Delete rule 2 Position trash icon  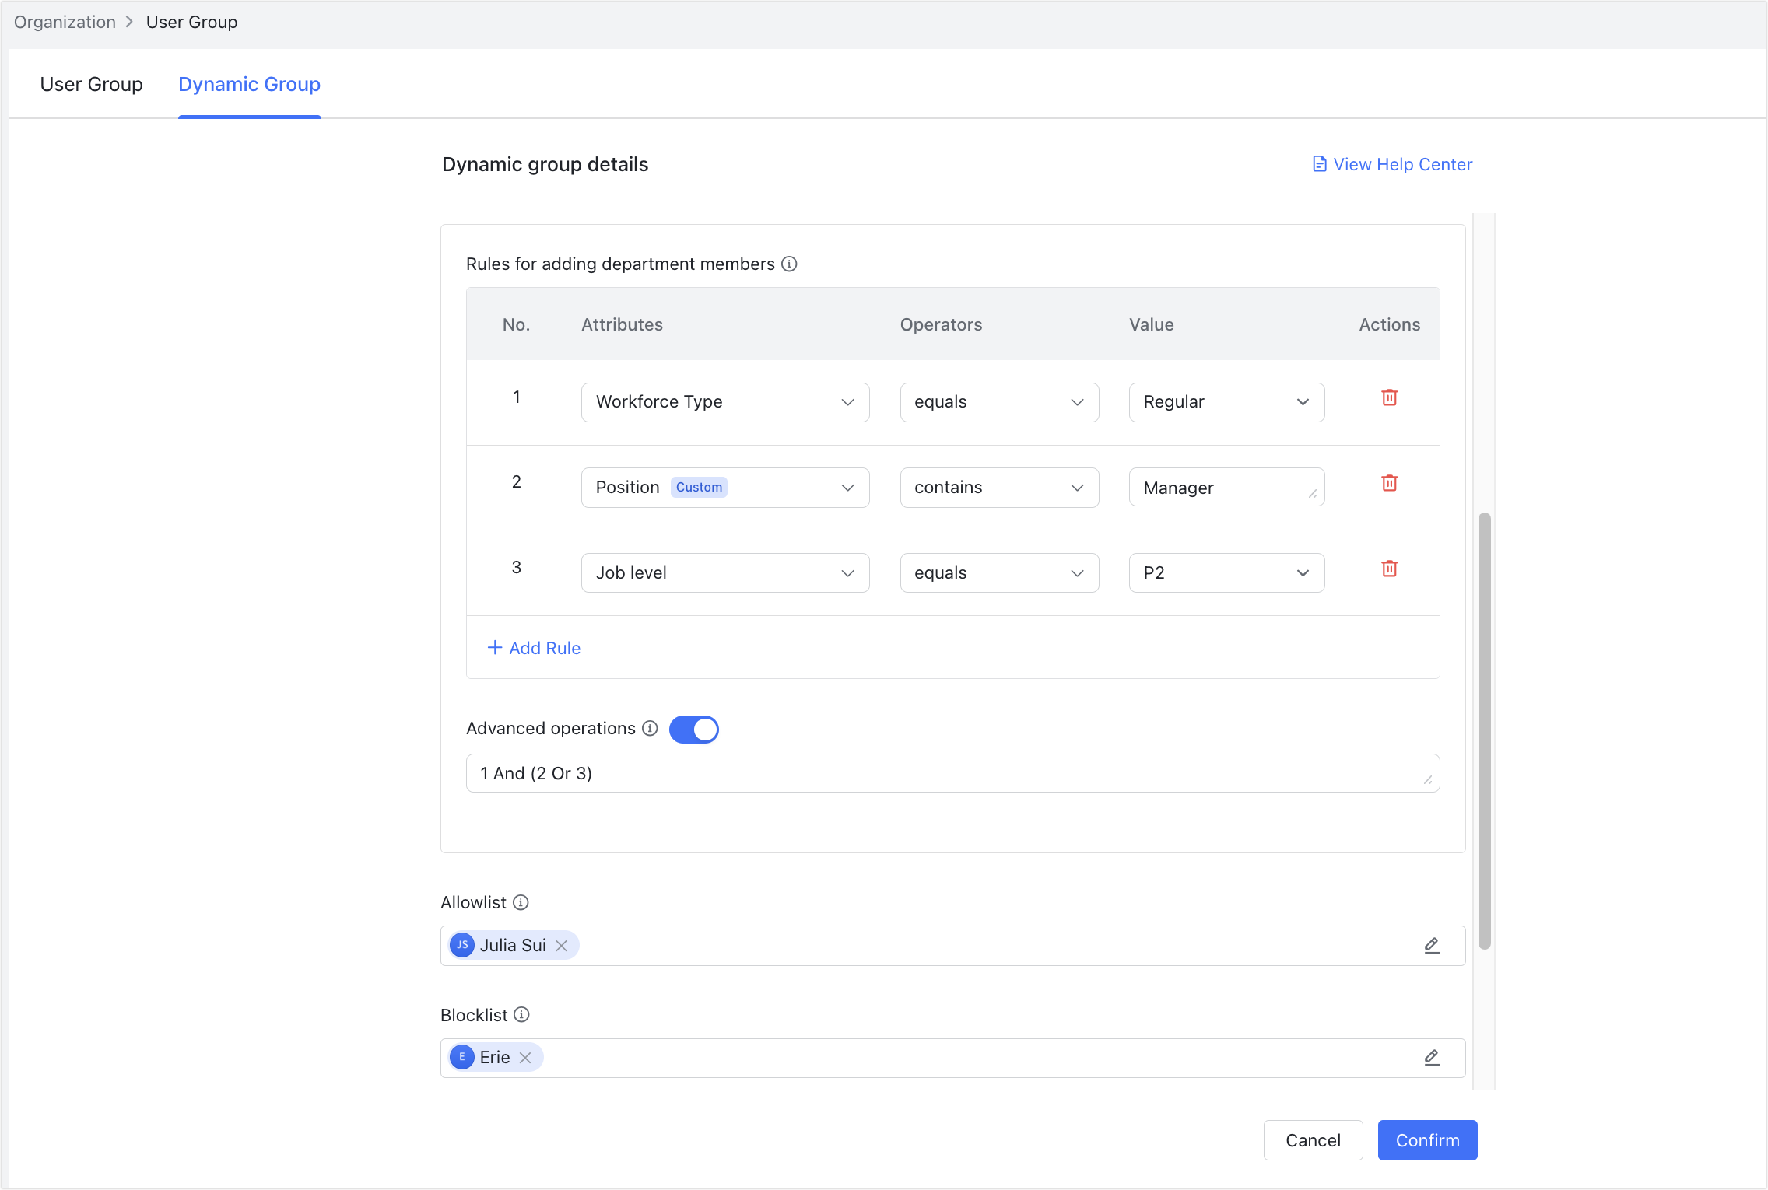coord(1389,483)
